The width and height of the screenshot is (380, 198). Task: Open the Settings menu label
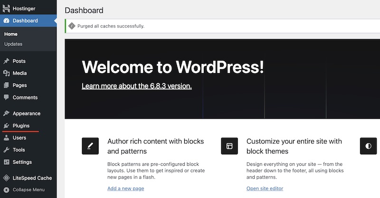22,162
